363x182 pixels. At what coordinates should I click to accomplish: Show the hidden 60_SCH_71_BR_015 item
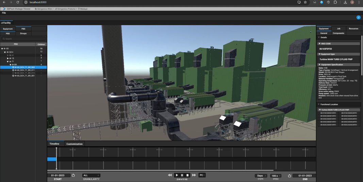click(x=15, y=73)
